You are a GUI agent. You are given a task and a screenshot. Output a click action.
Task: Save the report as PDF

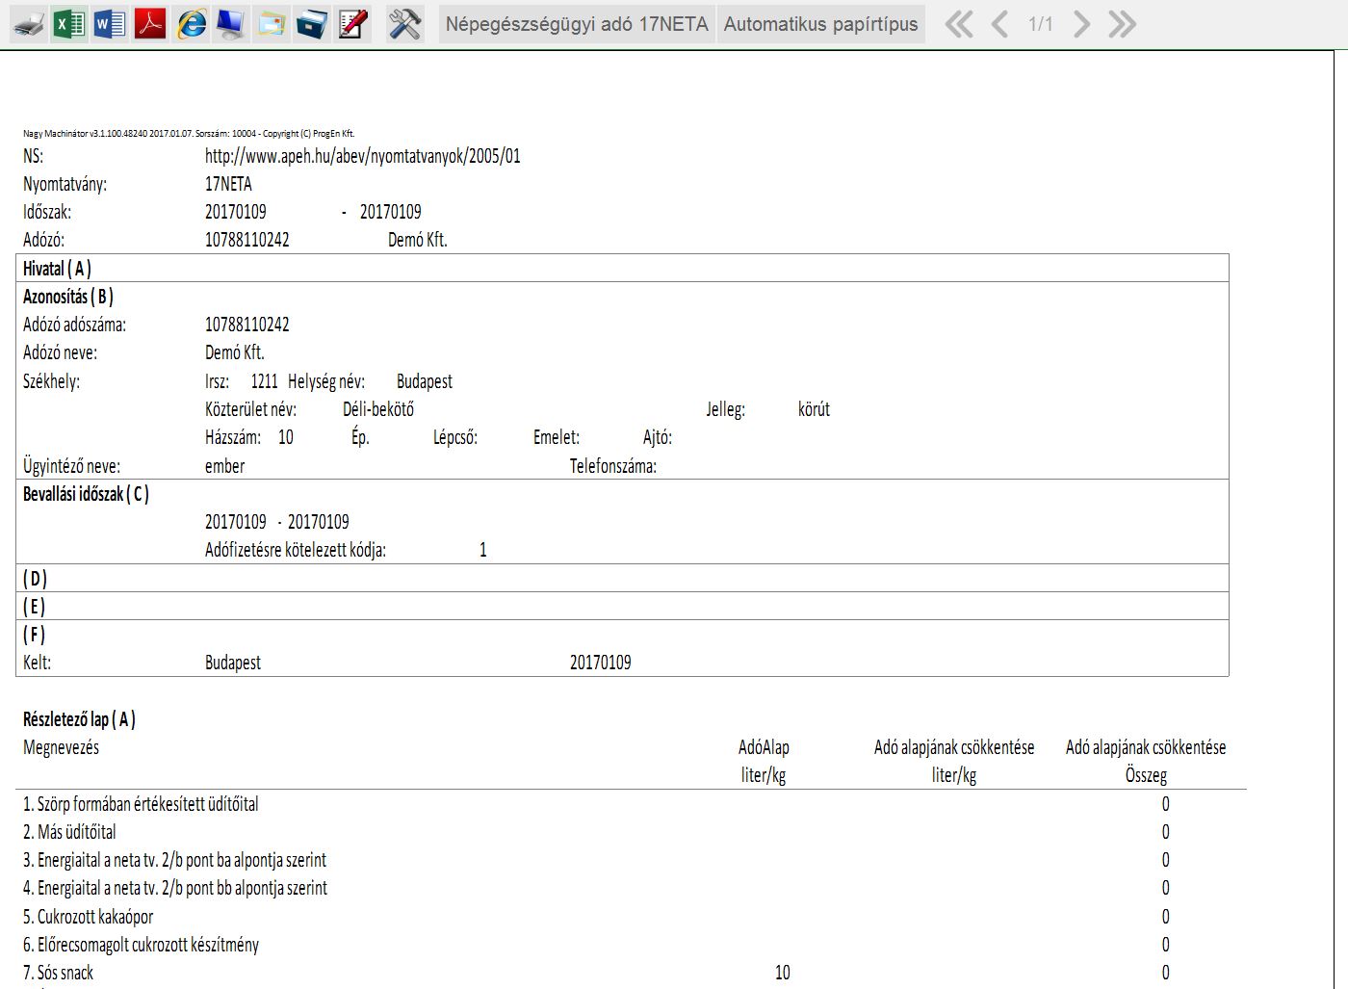pyautogui.click(x=150, y=24)
